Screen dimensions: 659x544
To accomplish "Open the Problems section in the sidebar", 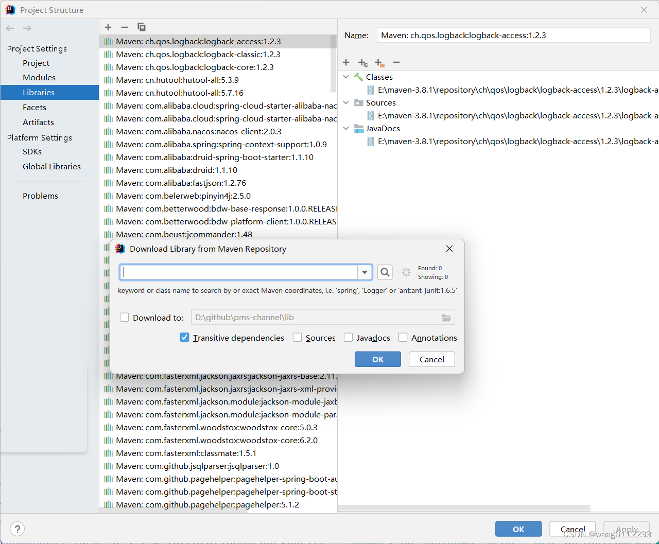I will point(40,196).
